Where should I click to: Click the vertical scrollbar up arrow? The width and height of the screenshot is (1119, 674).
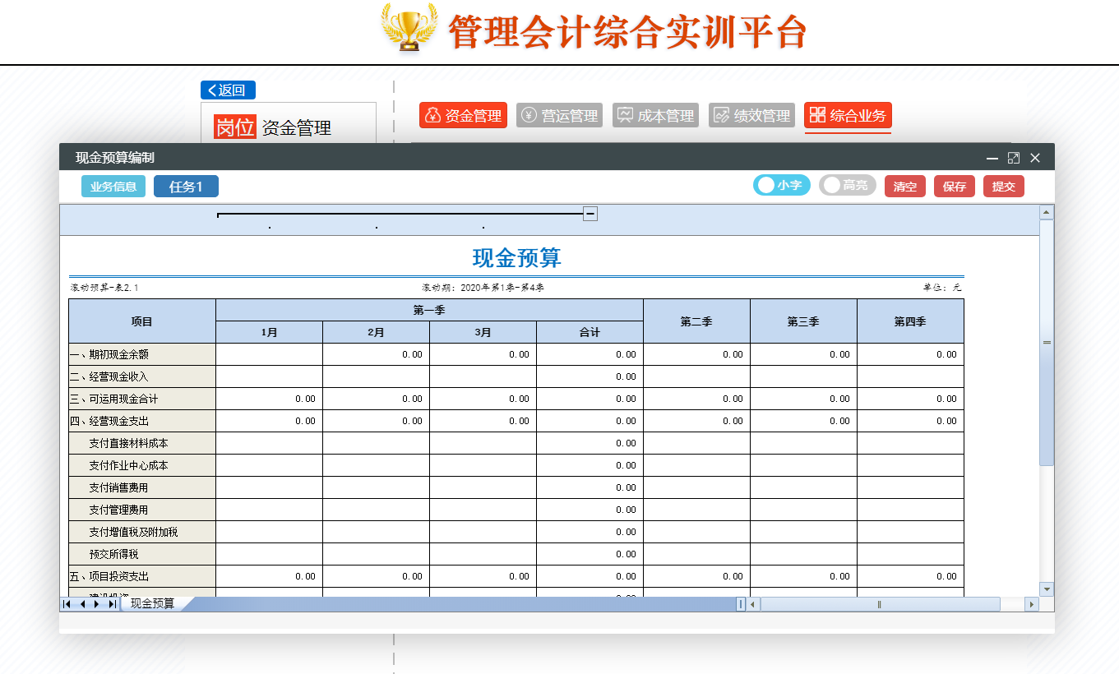click(1047, 212)
